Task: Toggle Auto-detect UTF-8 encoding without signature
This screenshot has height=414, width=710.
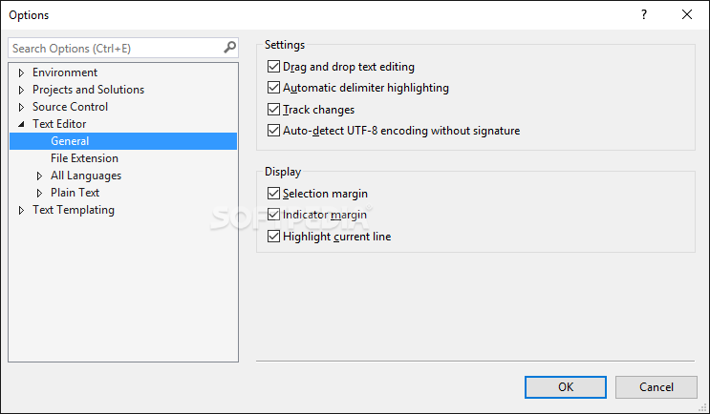Action: [273, 131]
